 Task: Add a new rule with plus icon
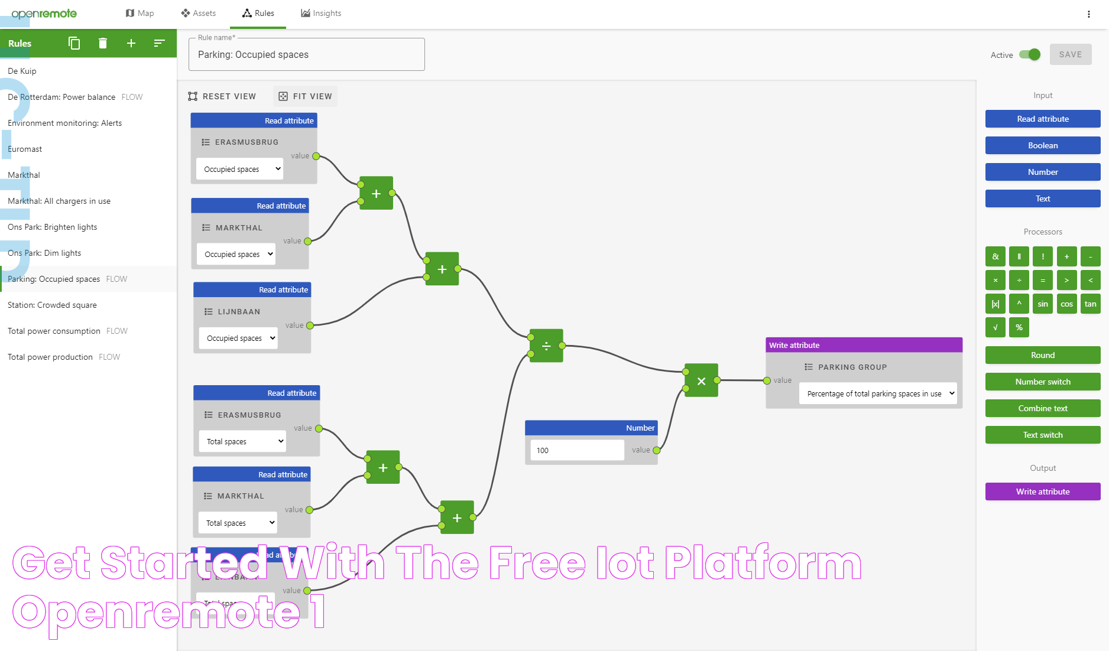tap(131, 43)
